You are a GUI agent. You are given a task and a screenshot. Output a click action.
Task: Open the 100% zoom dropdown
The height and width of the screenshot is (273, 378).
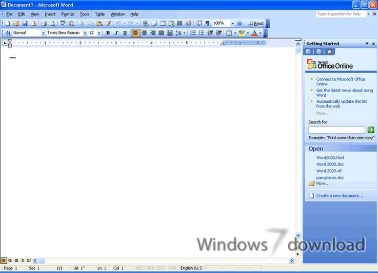pyautogui.click(x=232, y=24)
